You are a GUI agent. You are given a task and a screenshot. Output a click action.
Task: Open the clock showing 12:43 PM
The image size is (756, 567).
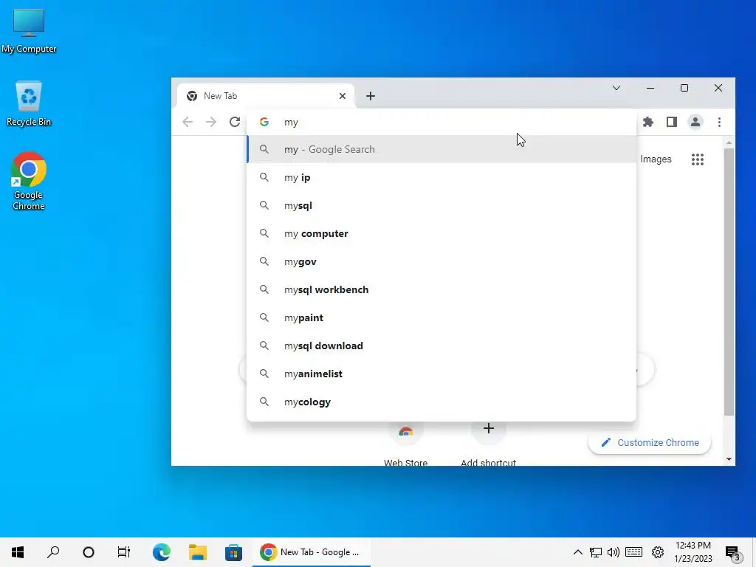tap(693, 552)
